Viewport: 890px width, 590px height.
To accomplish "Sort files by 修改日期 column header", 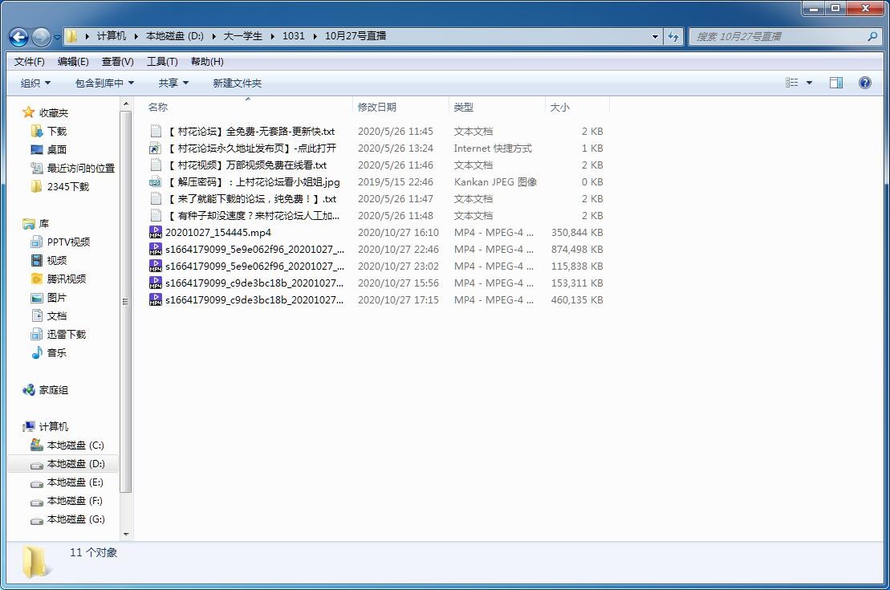I will [x=377, y=107].
